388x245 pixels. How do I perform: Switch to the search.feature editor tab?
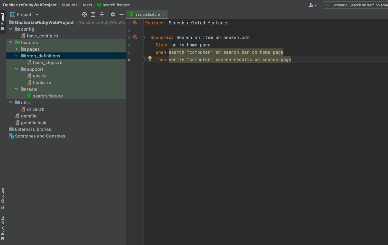[x=147, y=14]
